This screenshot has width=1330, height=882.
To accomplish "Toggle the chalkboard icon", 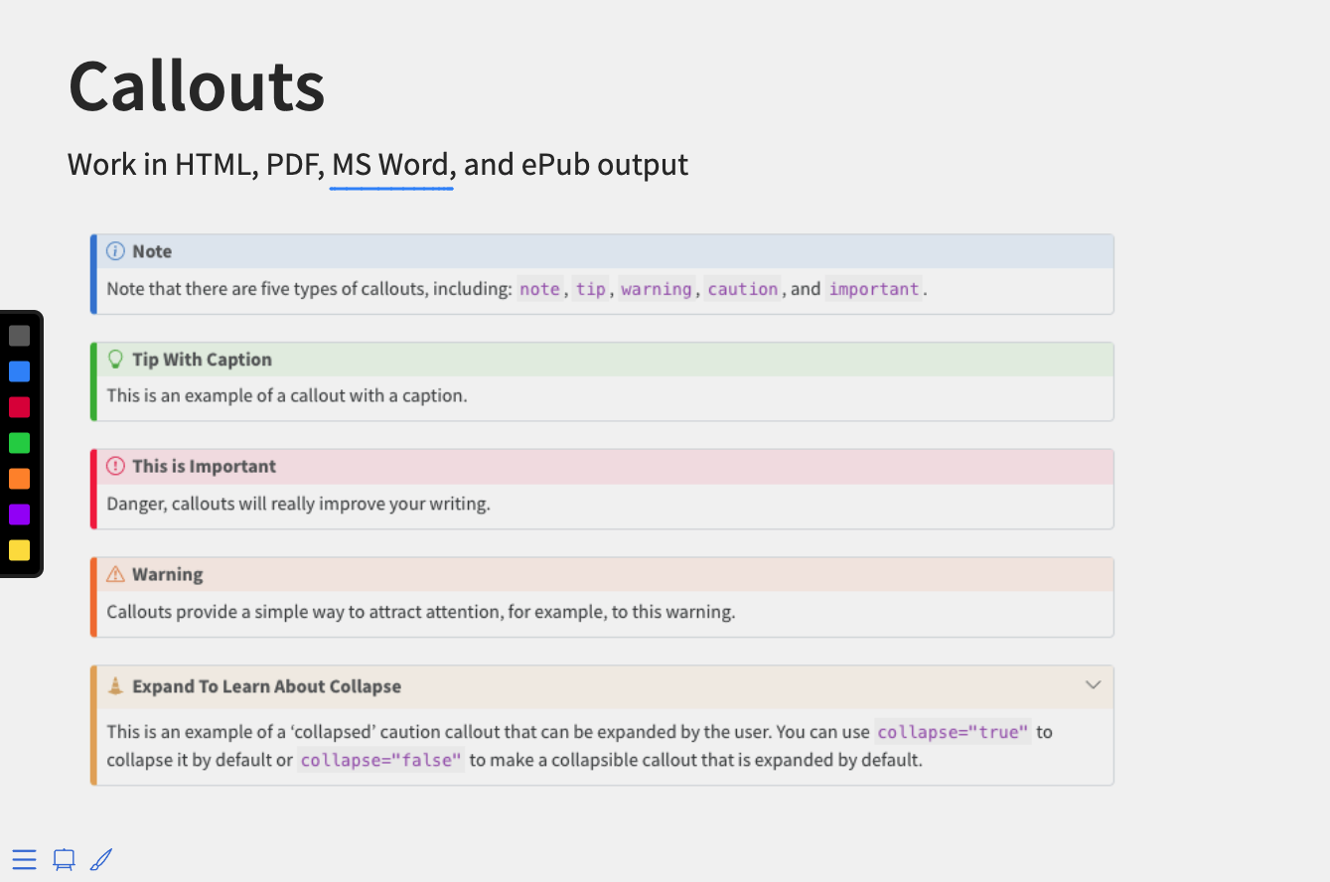I will (x=64, y=859).
